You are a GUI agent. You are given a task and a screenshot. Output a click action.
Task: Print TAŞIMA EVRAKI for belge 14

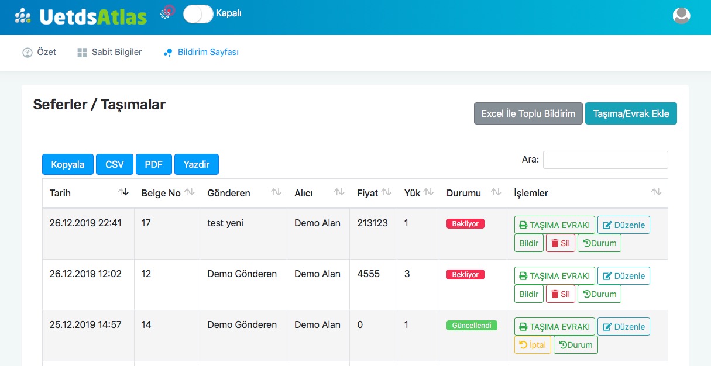pyautogui.click(x=555, y=327)
